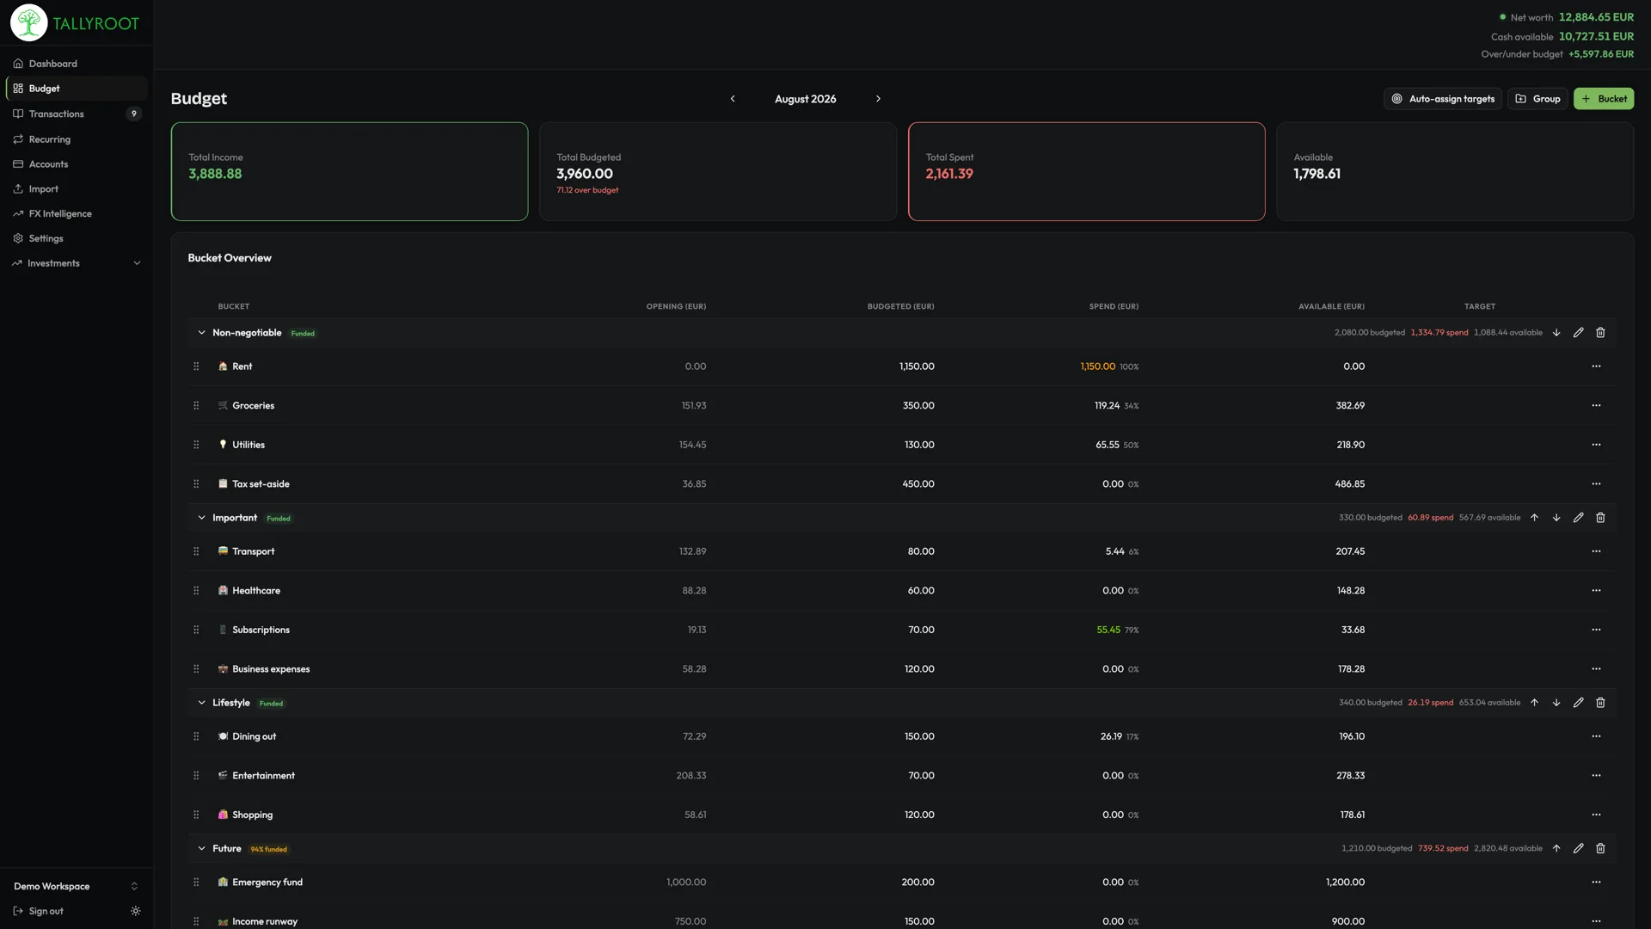Image resolution: width=1651 pixels, height=929 pixels.
Task: Open Transactions in sidebar
Action: point(77,114)
